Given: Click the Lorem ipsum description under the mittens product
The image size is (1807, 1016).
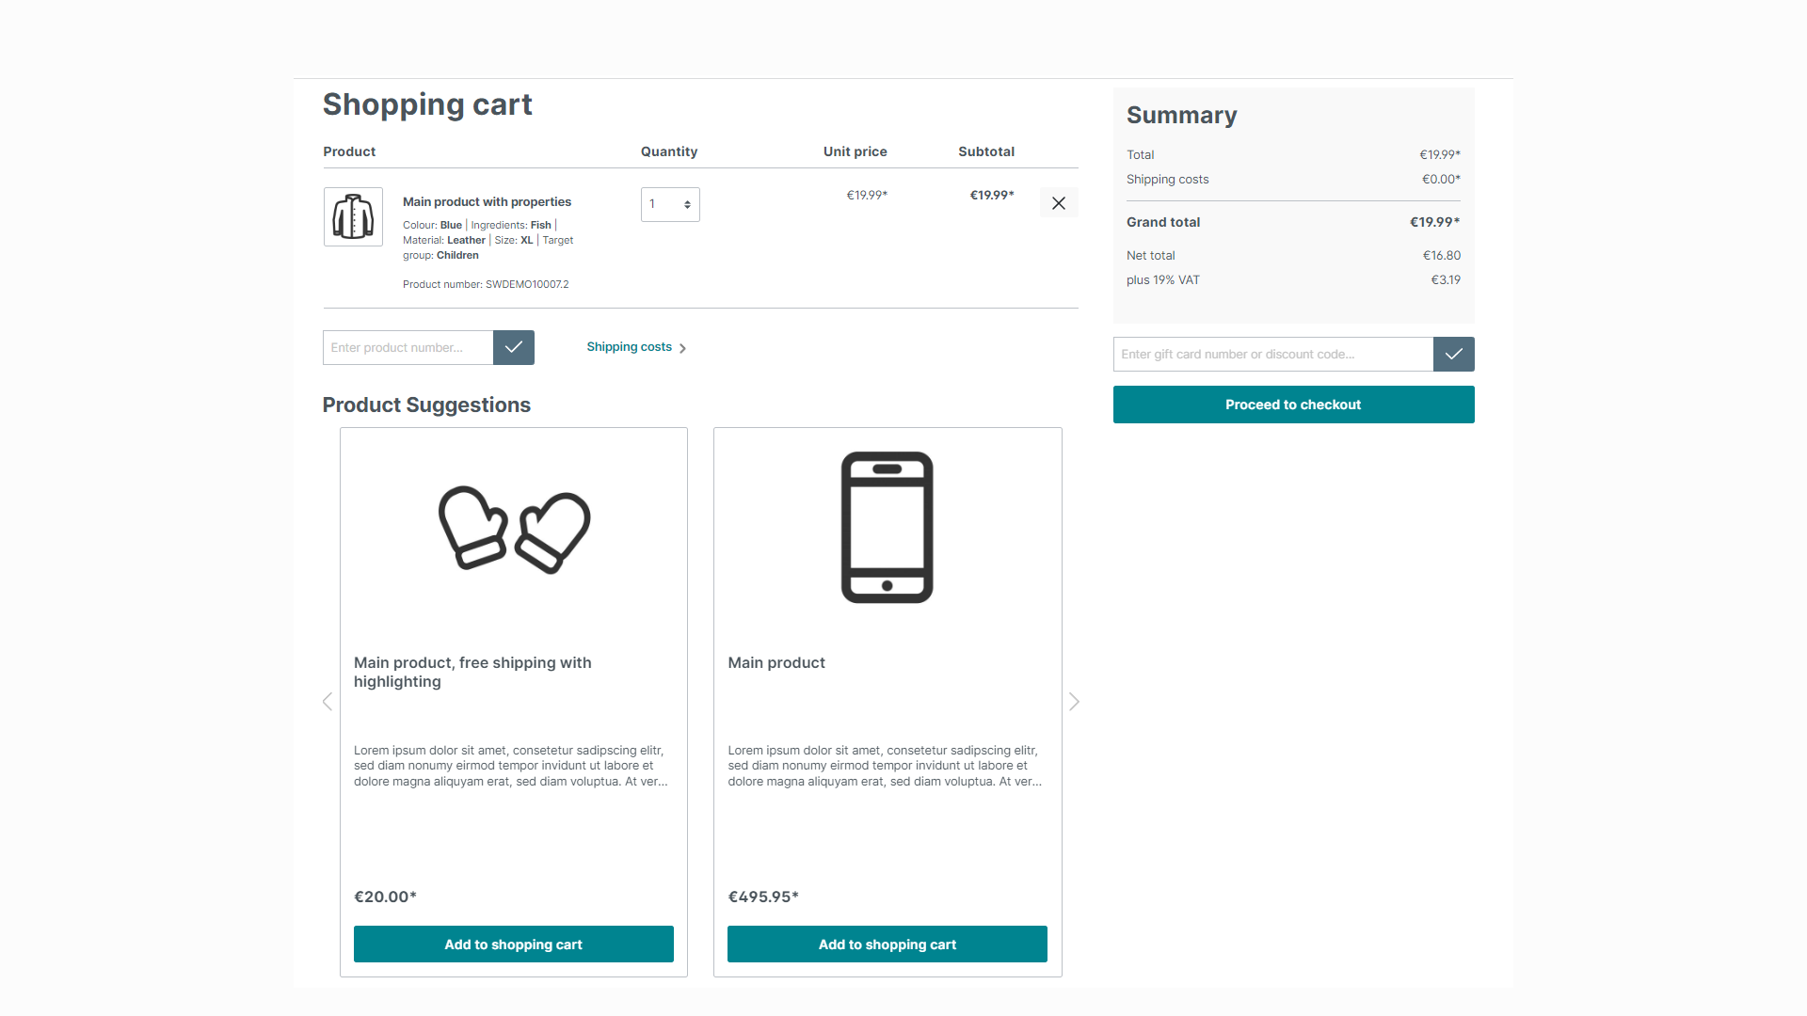Looking at the screenshot, I should (x=511, y=766).
